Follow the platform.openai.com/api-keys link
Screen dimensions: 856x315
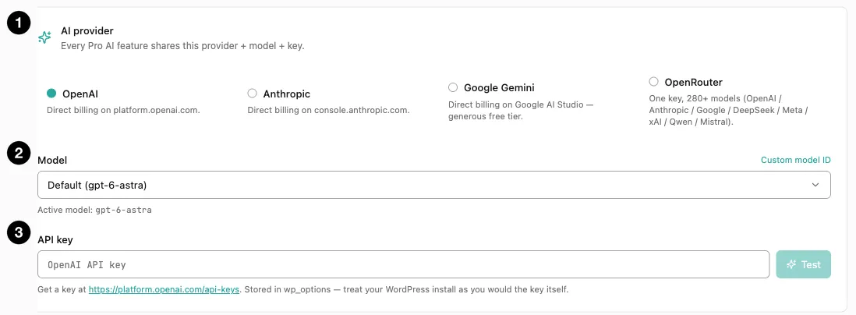(x=164, y=289)
